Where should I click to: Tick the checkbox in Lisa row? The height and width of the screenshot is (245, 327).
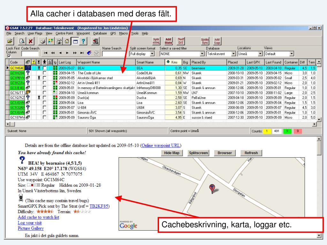click(44, 102)
